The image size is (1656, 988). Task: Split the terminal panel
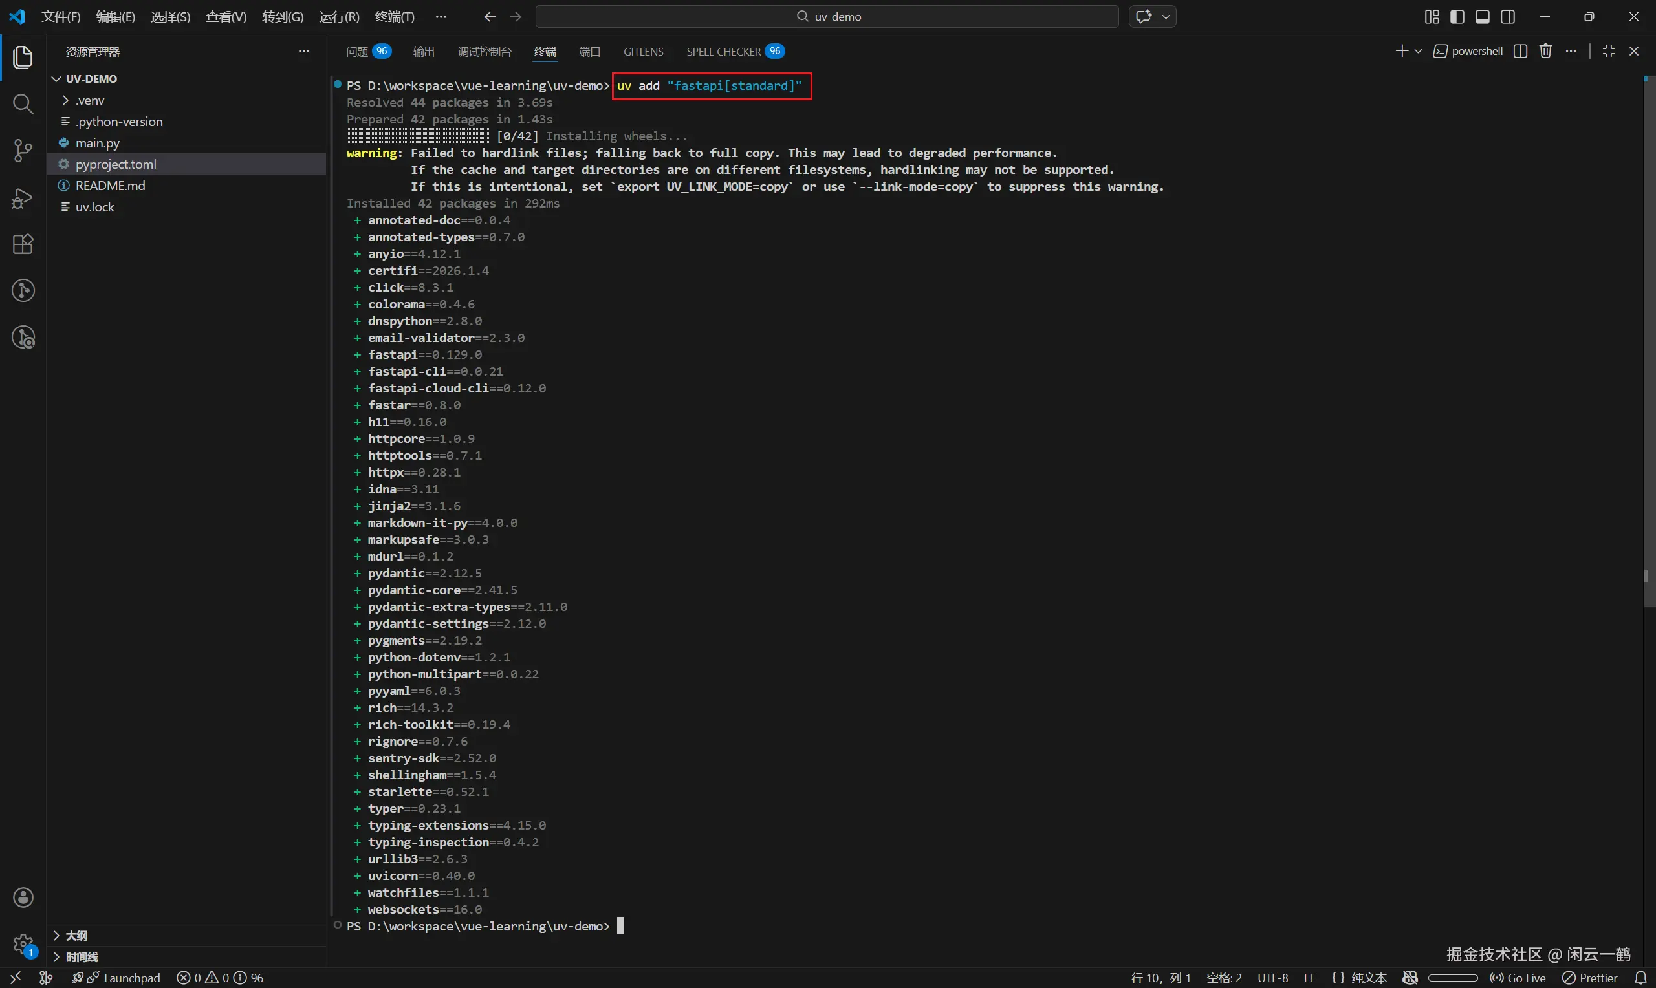1520,51
